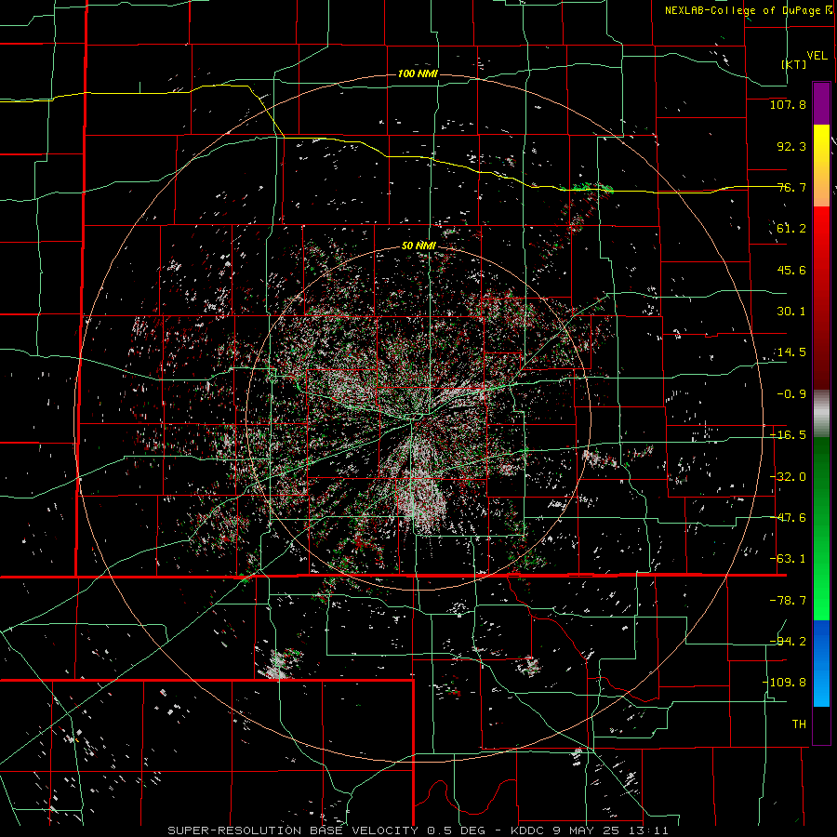Click the -78.7 velocity scale value
This screenshot has width=837, height=837.
[788, 601]
